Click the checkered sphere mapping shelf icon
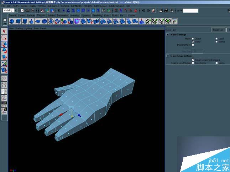Viewport: 230px width, 172px height. coord(168,21)
